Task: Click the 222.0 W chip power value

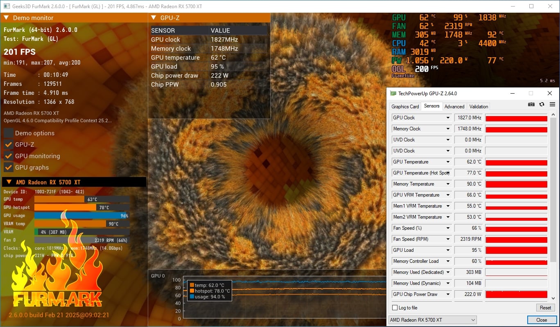Action: pyautogui.click(x=469, y=294)
